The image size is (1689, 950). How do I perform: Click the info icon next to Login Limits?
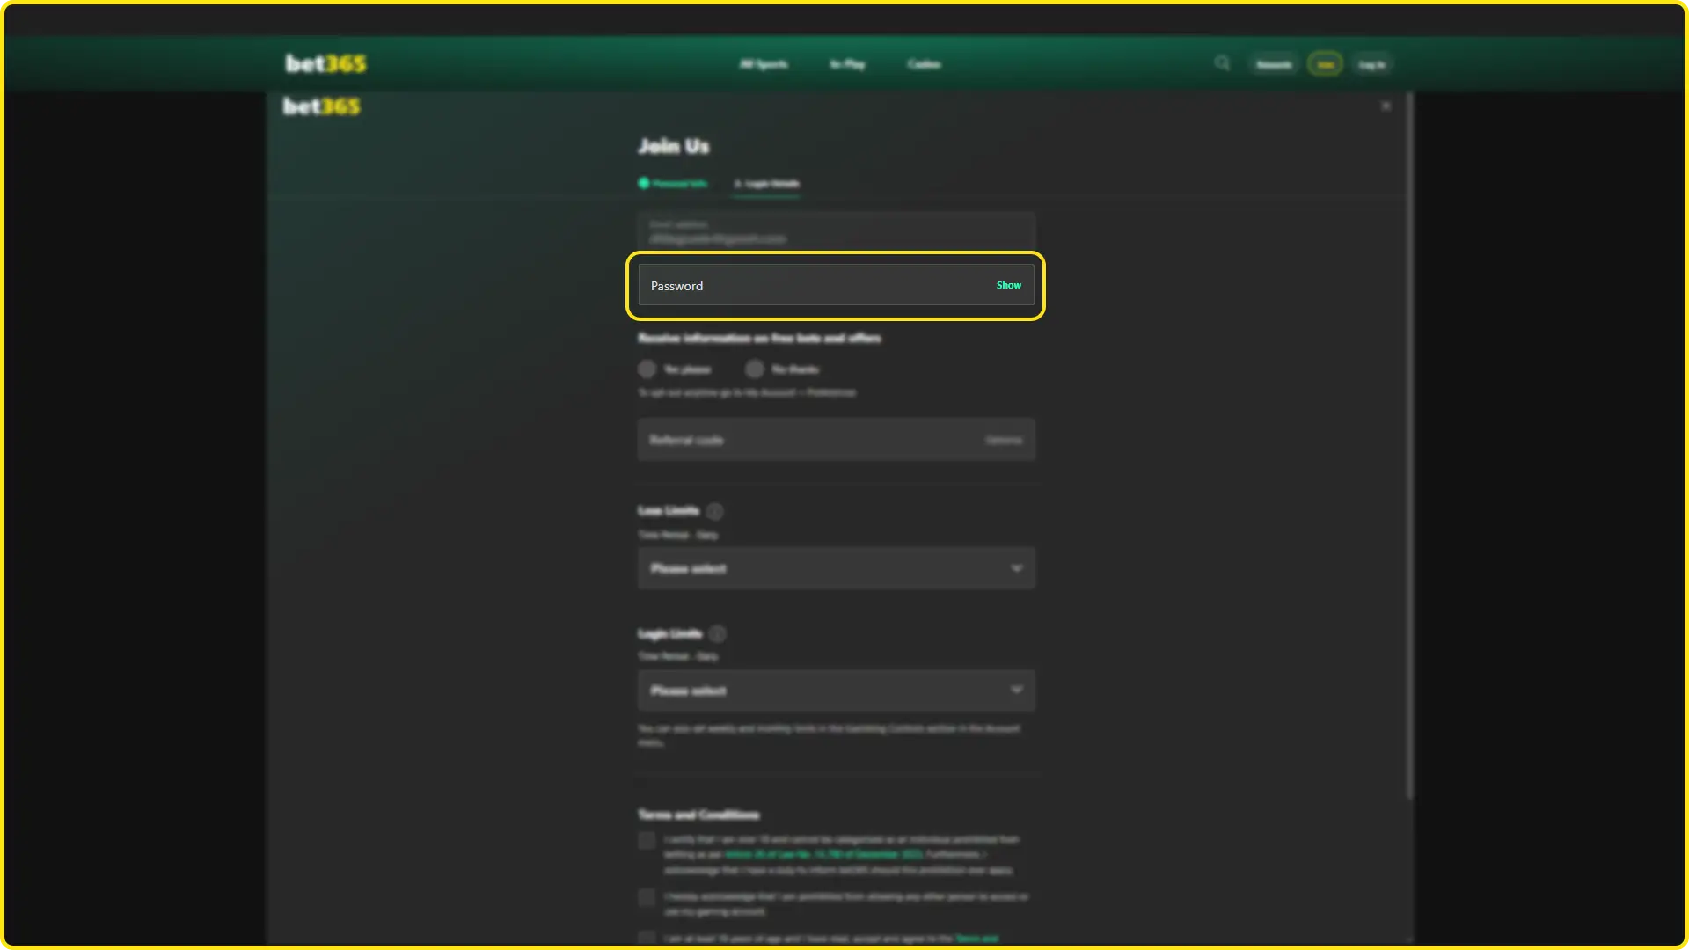[x=717, y=634]
